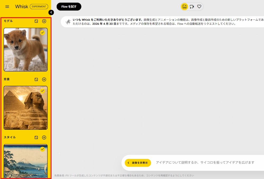Roll the dice for モデル section
Viewport: 264px width, 179px height.
pyautogui.click(x=36, y=21)
